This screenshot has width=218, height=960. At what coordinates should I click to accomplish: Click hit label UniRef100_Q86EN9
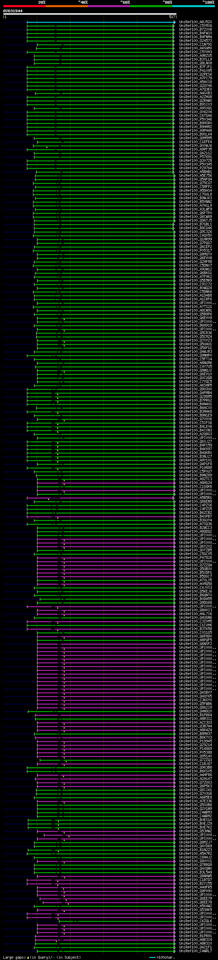[195, 501]
